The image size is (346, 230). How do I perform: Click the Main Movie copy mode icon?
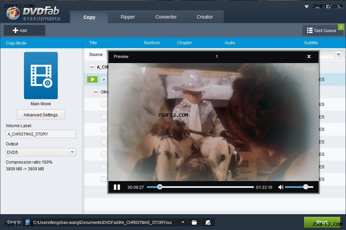pos(41,75)
